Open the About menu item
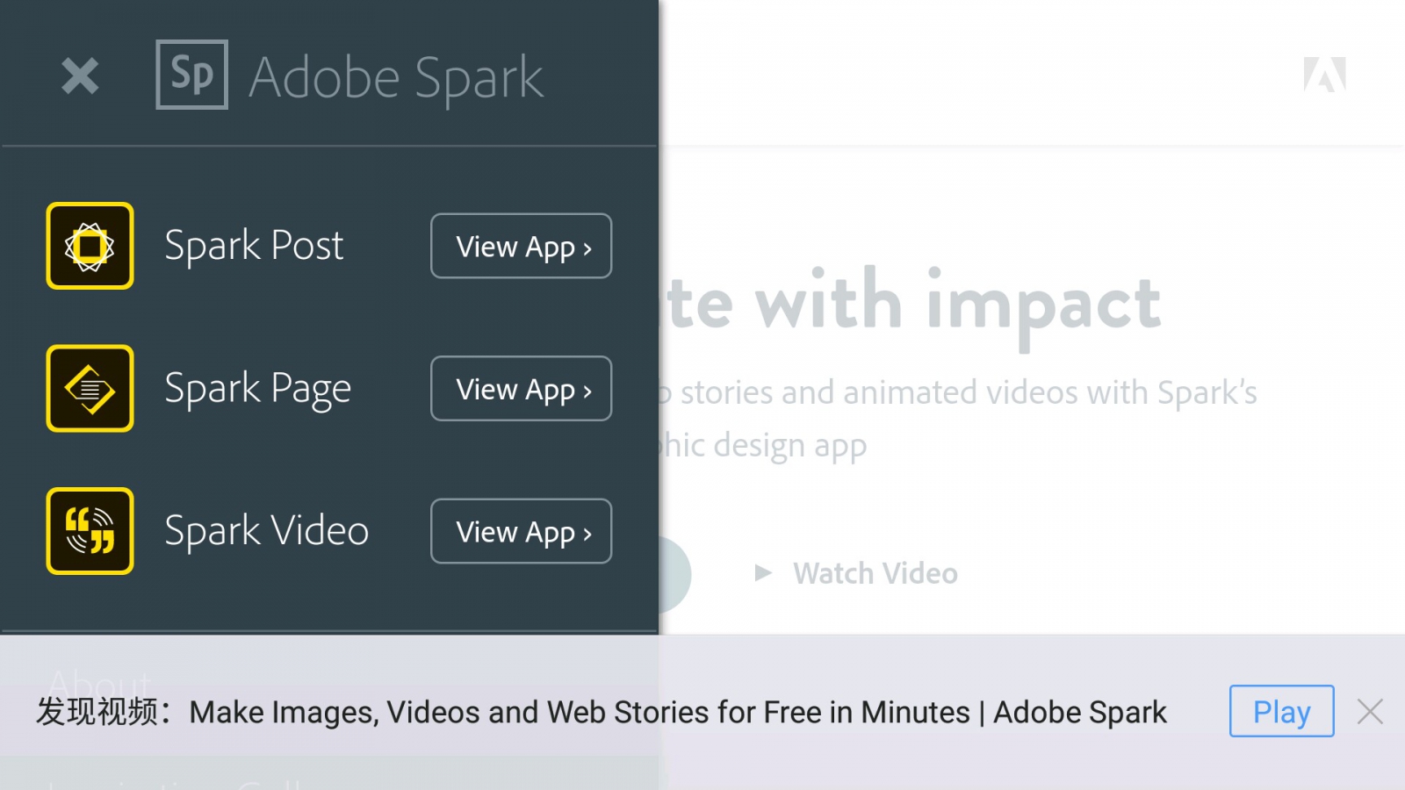 (100, 678)
